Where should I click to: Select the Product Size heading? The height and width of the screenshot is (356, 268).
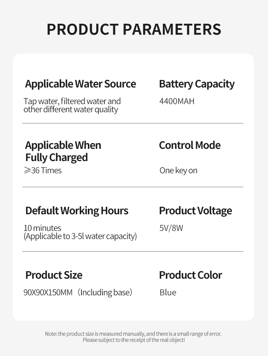tap(54, 275)
